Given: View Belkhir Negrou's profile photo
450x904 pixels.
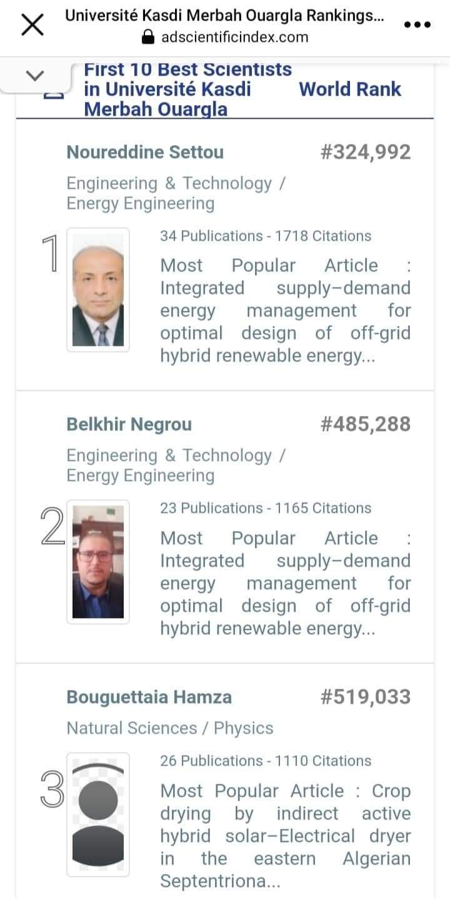Looking at the screenshot, I should pyautogui.click(x=98, y=562).
